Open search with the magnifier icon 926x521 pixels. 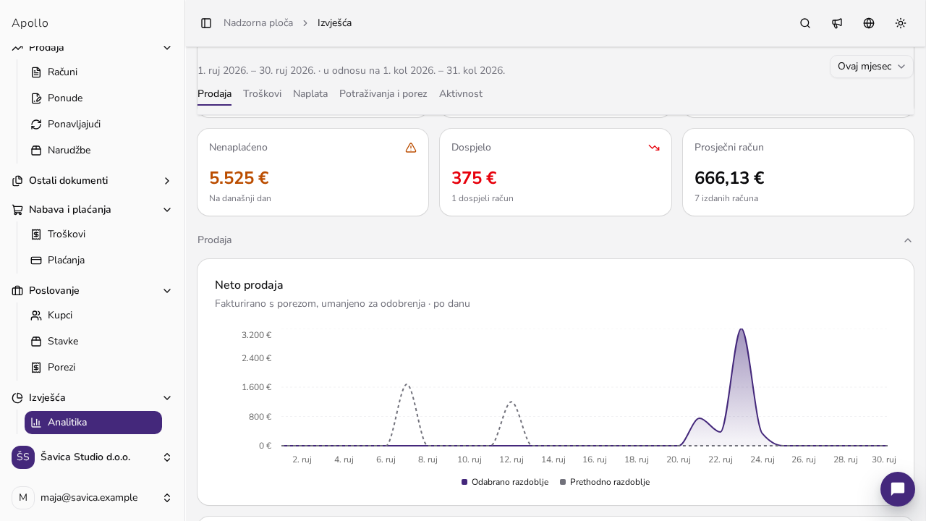pyautogui.click(x=805, y=23)
